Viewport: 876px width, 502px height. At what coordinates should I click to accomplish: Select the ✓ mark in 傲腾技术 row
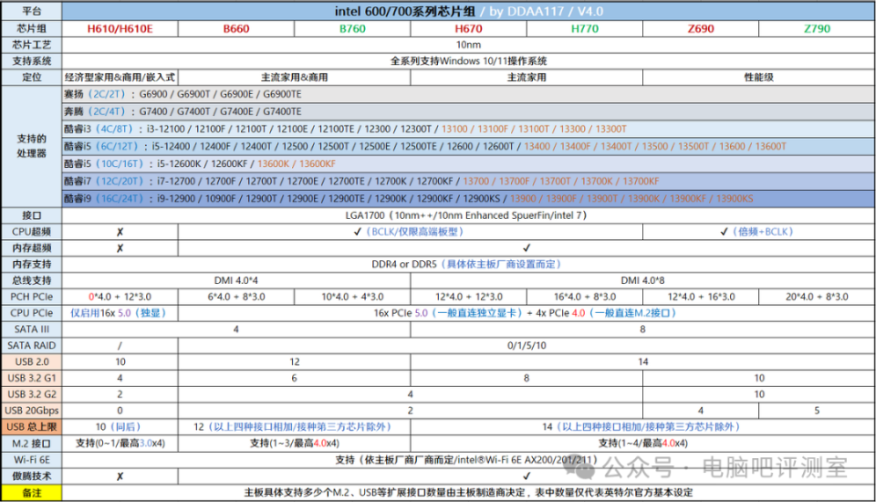(527, 476)
